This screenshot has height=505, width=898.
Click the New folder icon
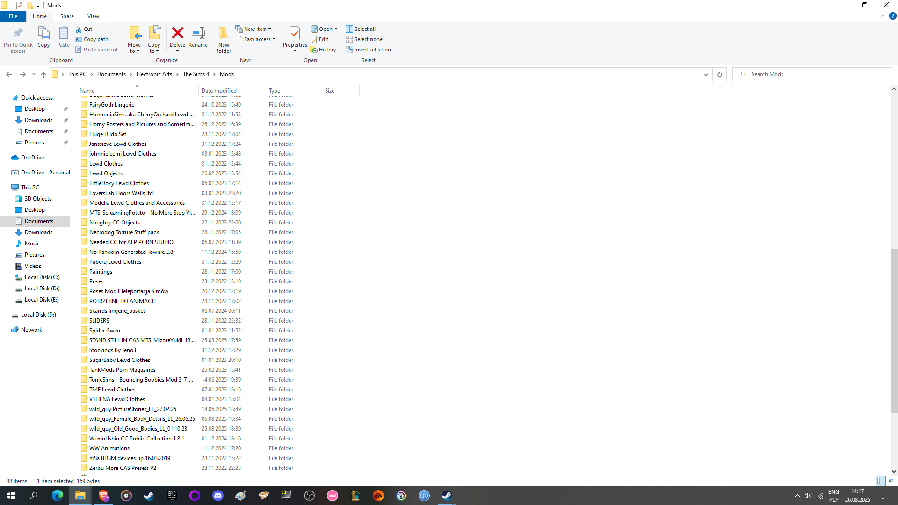[224, 33]
